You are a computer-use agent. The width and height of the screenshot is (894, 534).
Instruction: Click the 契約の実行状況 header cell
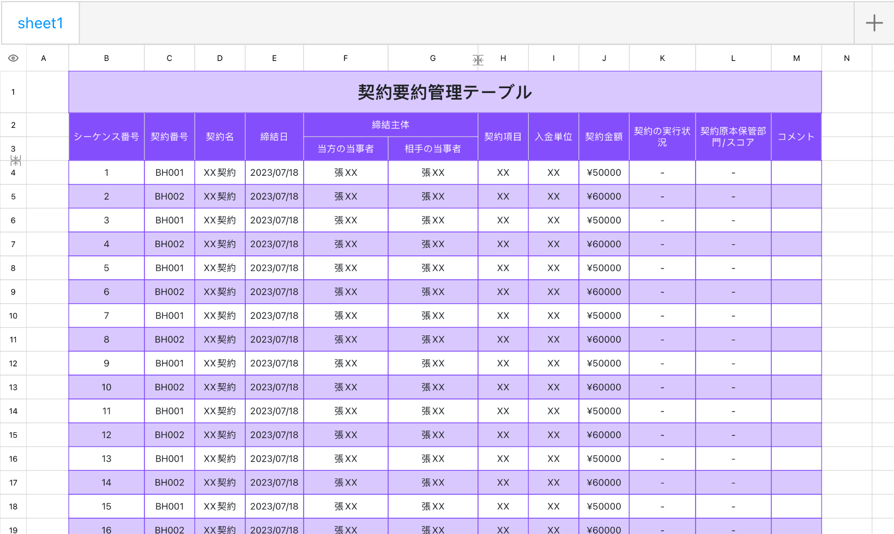tap(662, 137)
